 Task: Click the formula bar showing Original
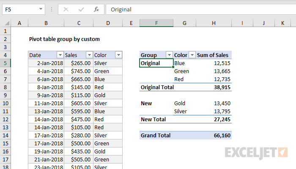(x=201, y=9)
